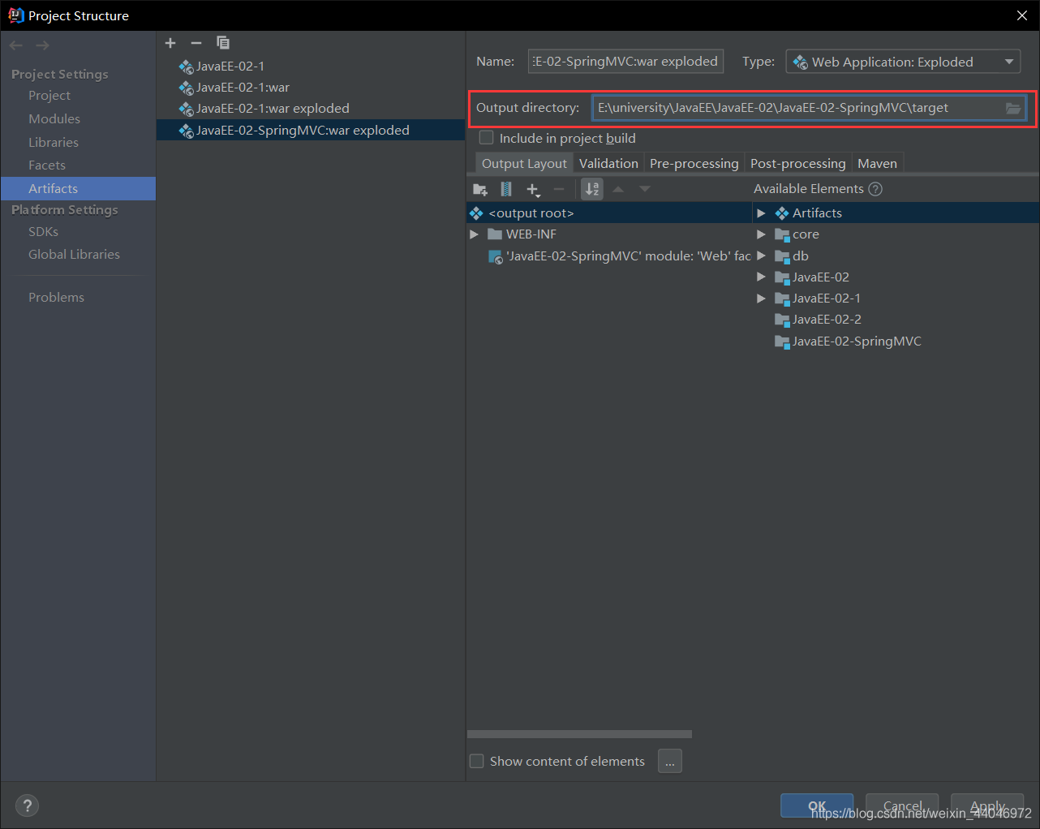
Task: Open the SDKs platform settings
Action: 43,232
